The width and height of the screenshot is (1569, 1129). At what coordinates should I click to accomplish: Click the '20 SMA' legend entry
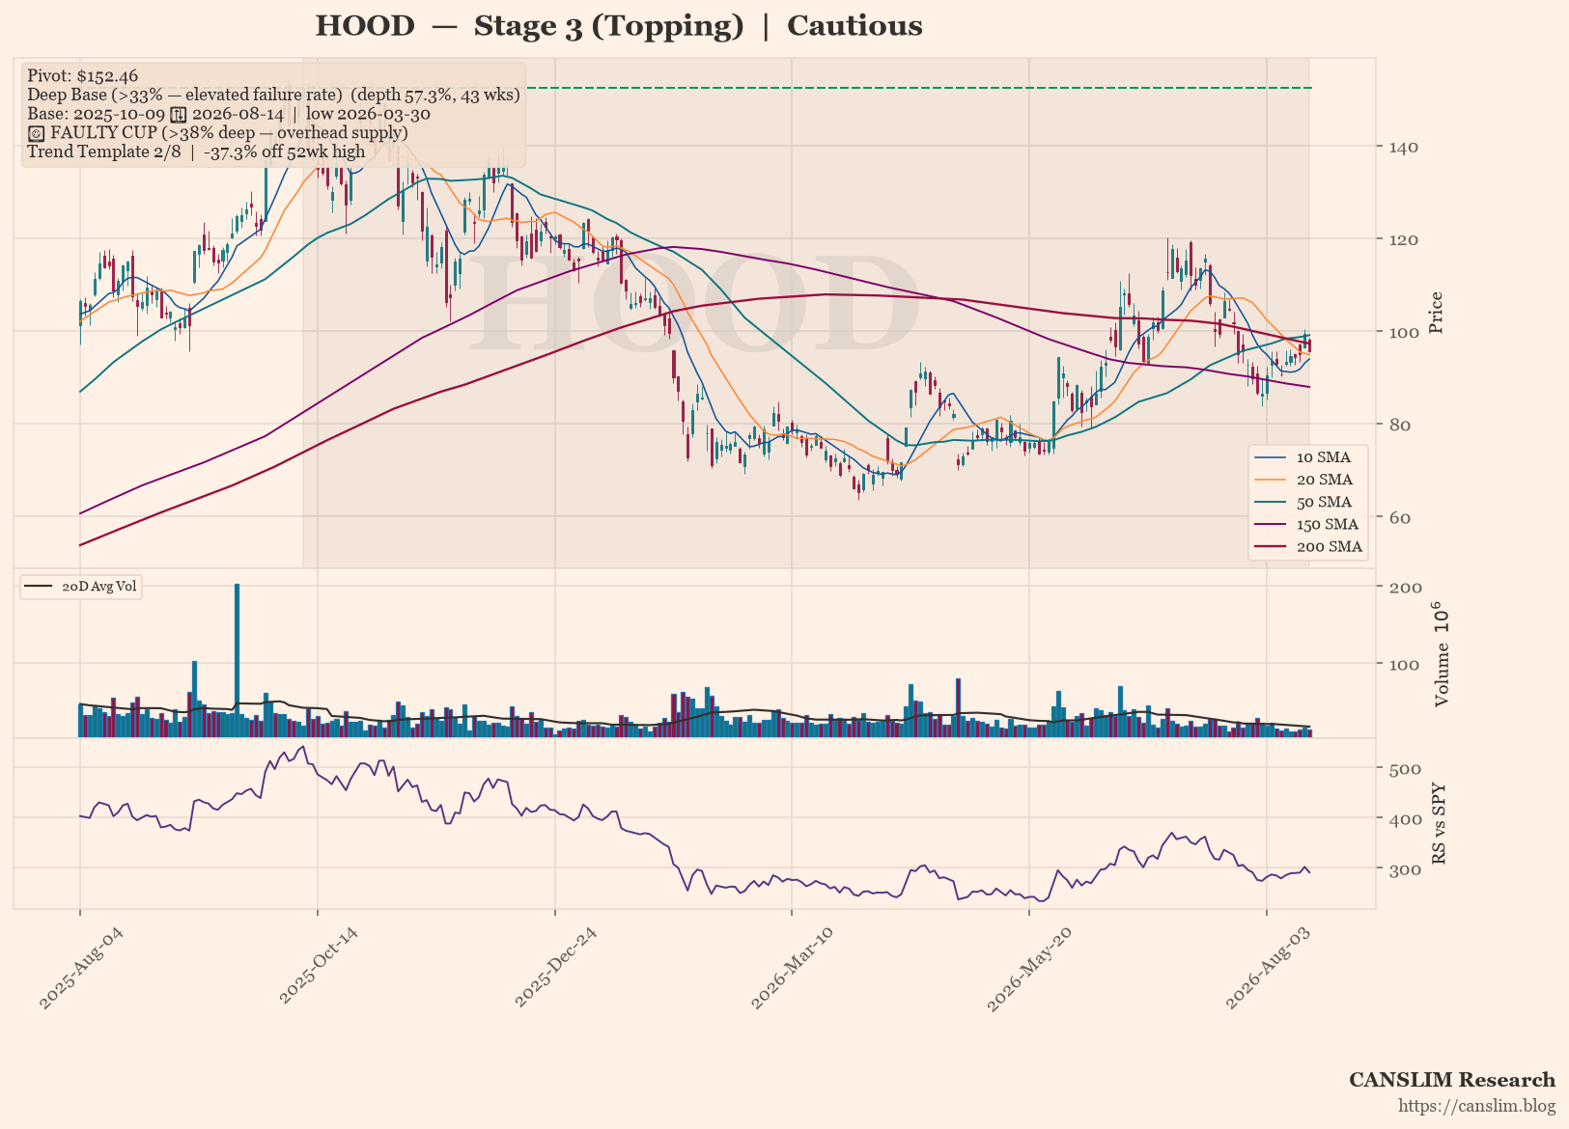click(1306, 480)
